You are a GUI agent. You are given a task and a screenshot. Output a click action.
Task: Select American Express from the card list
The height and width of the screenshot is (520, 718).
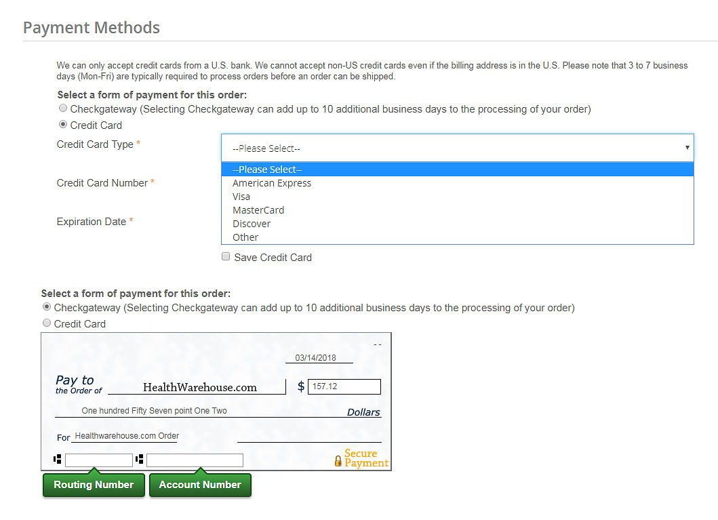272,183
